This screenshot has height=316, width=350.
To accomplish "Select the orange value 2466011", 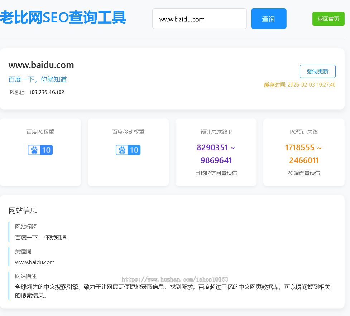I will click(x=304, y=160).
